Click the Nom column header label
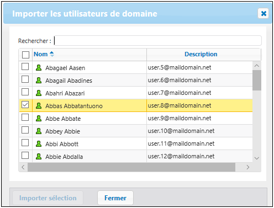This screenshot has width=274, height=208. (x=41, y=54)
